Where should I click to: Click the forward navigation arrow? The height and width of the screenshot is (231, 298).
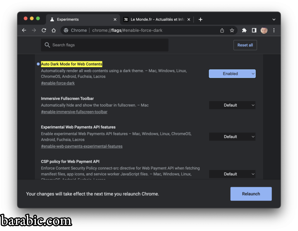pos(34,30)
